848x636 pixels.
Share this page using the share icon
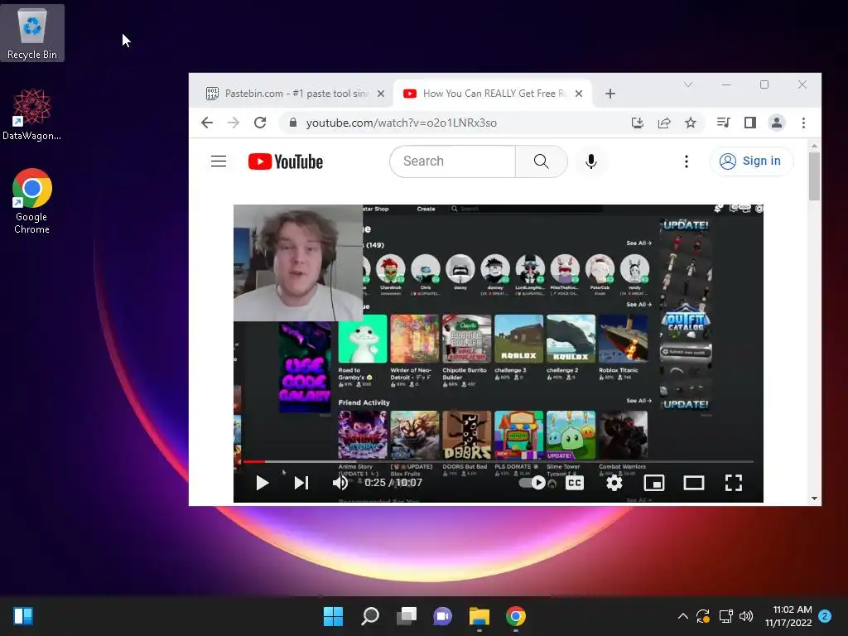664,123
